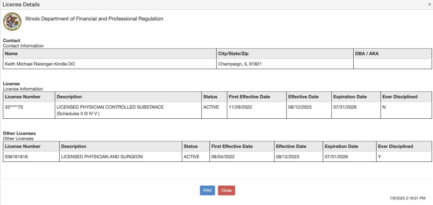Click the blue Print button

(x=207, y=190)
